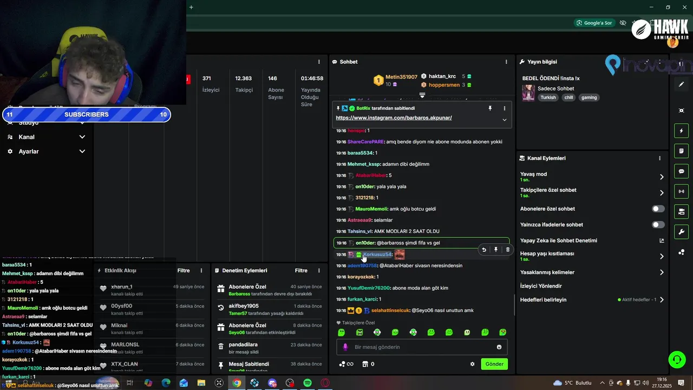Image resolution: width=693 pixels, height=390 pixels.
Task: Click the moderation notes sidebar icon
Action: (x=681, y=151)
